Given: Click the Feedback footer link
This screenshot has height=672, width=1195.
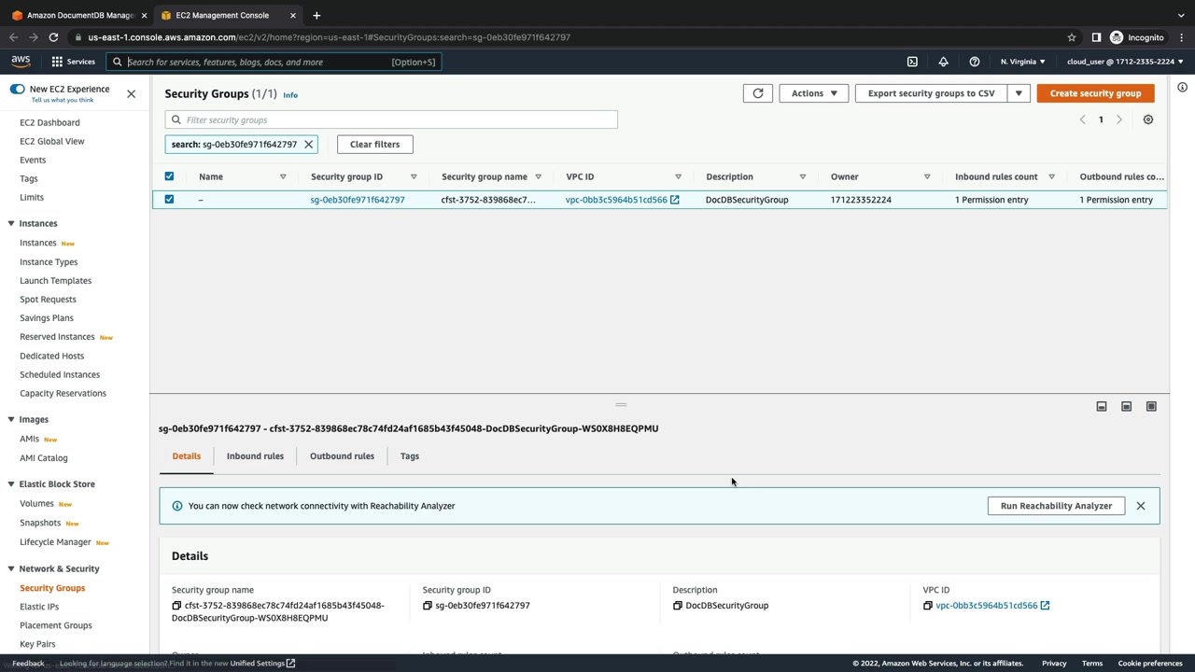Looking at the screenshot, I should point(28,664).
